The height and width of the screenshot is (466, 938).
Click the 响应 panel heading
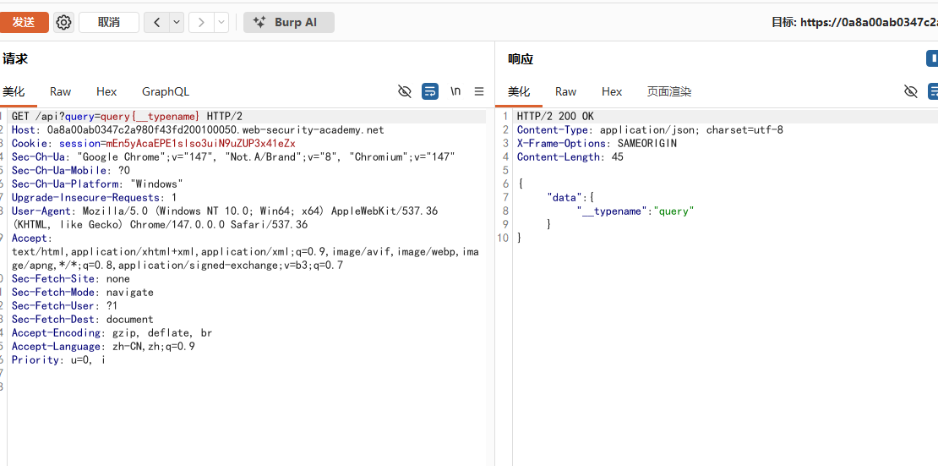click(521, 58)
